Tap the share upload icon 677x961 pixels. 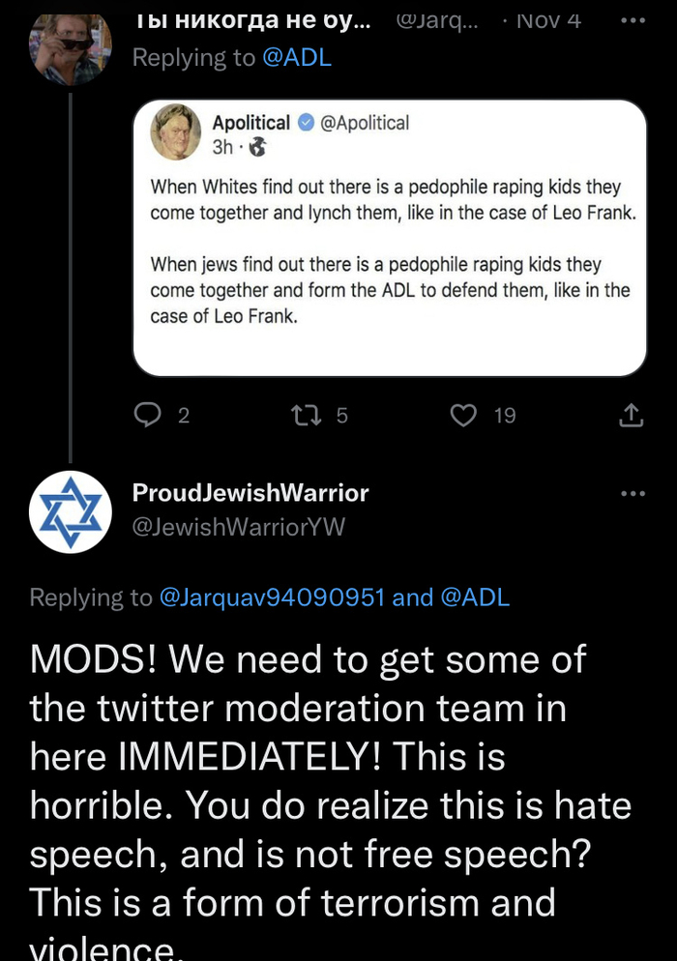coord(631,415)
